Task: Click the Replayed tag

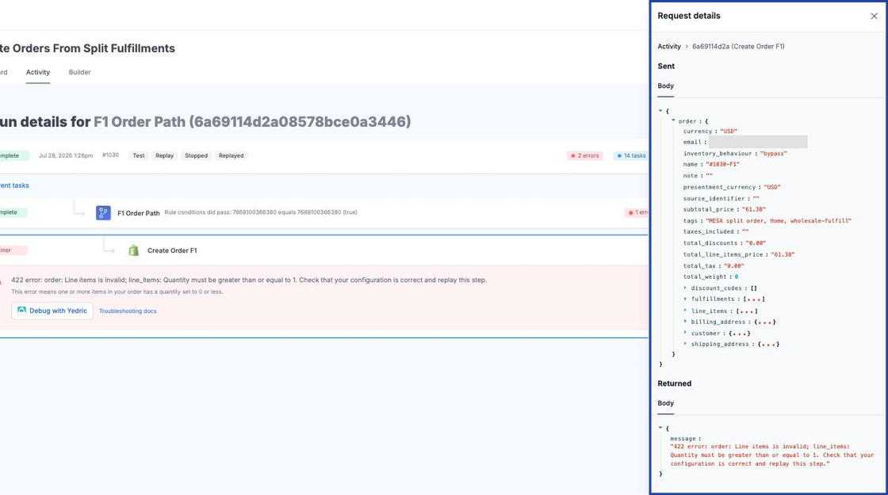Action: (x=231, y=155)
